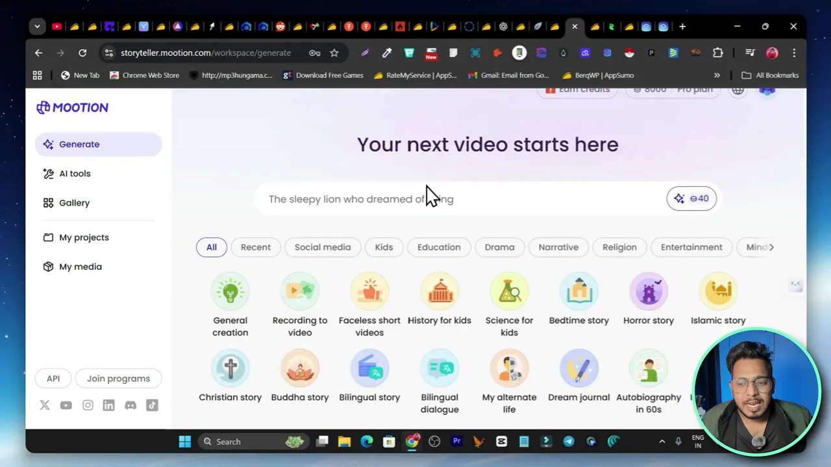
Task: Click the Join programs button
Action: coord(118,378)
